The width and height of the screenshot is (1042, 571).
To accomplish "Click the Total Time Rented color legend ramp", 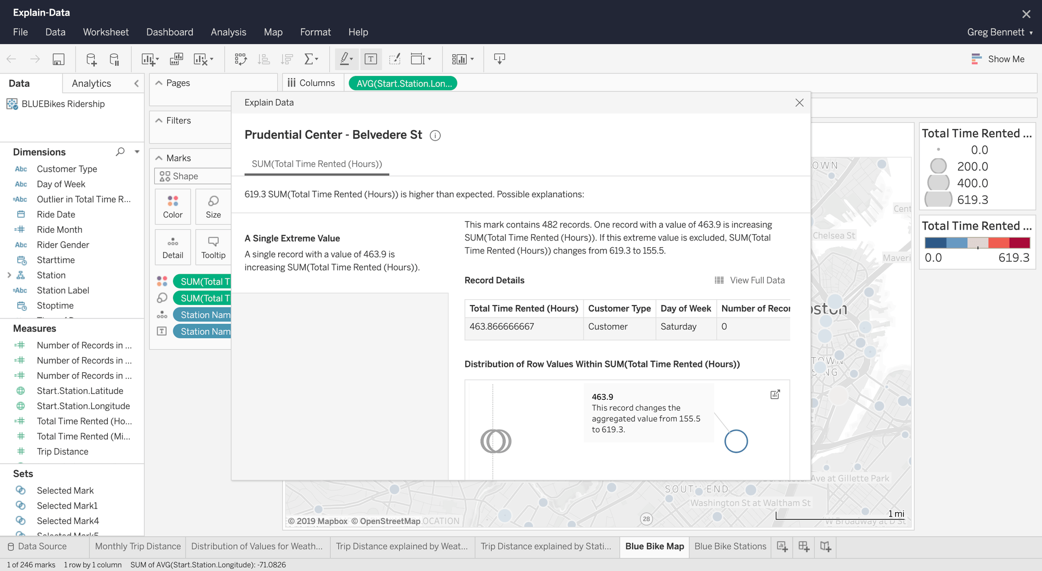I will [x=977, y=243].
